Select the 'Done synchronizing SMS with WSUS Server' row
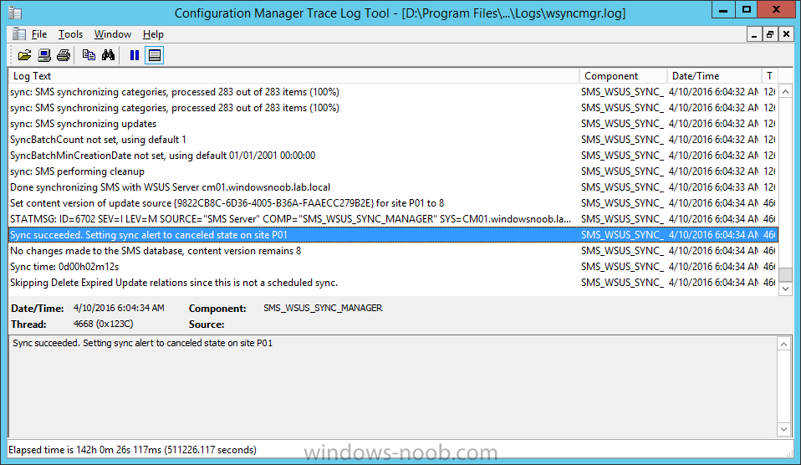801x465 pixels. pos(393,187)
